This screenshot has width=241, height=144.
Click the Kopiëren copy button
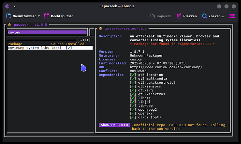pyautogui.click(x=161, y=16)
